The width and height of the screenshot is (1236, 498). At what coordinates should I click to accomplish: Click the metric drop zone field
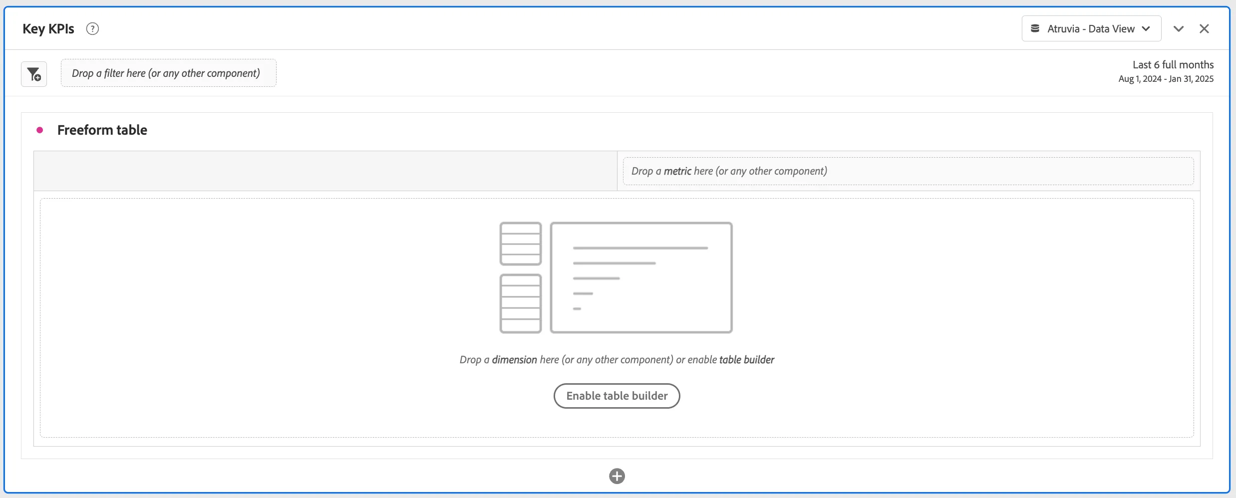tap(909, 171)
